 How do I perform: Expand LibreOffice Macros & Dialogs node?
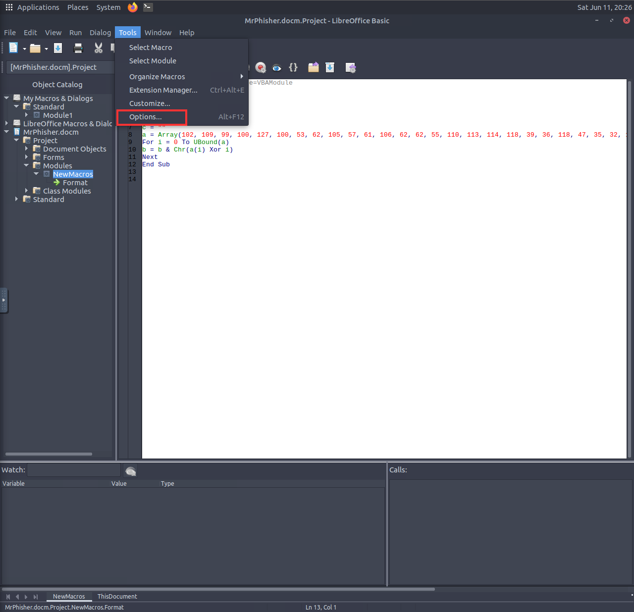6,123
